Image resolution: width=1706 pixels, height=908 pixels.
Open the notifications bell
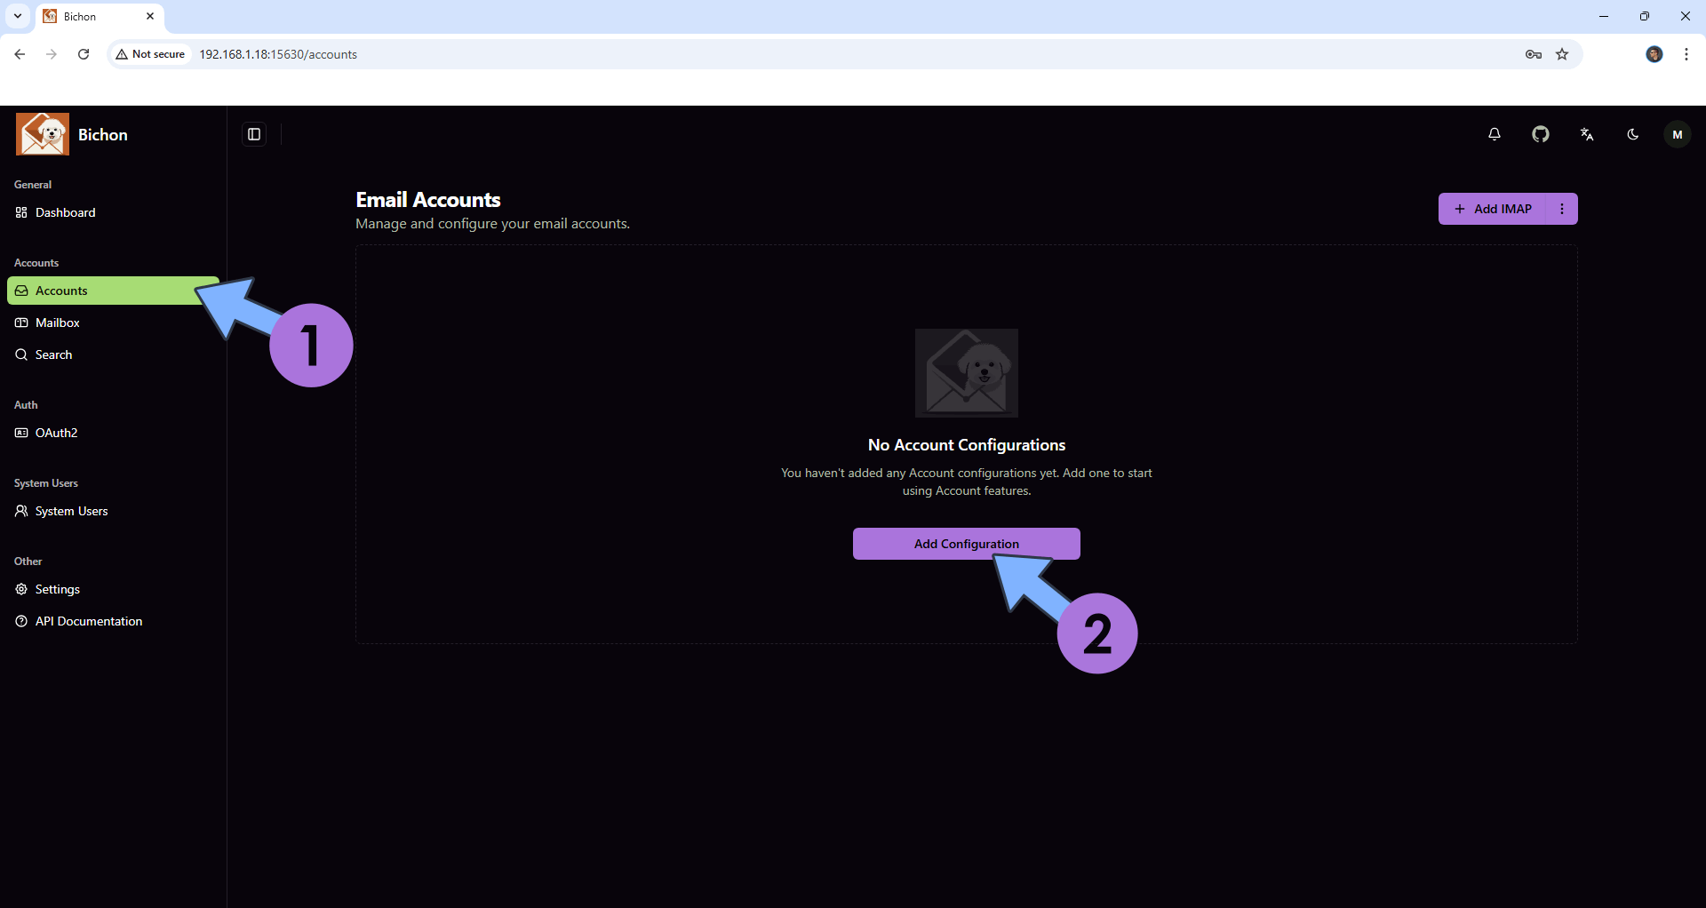1495,134
